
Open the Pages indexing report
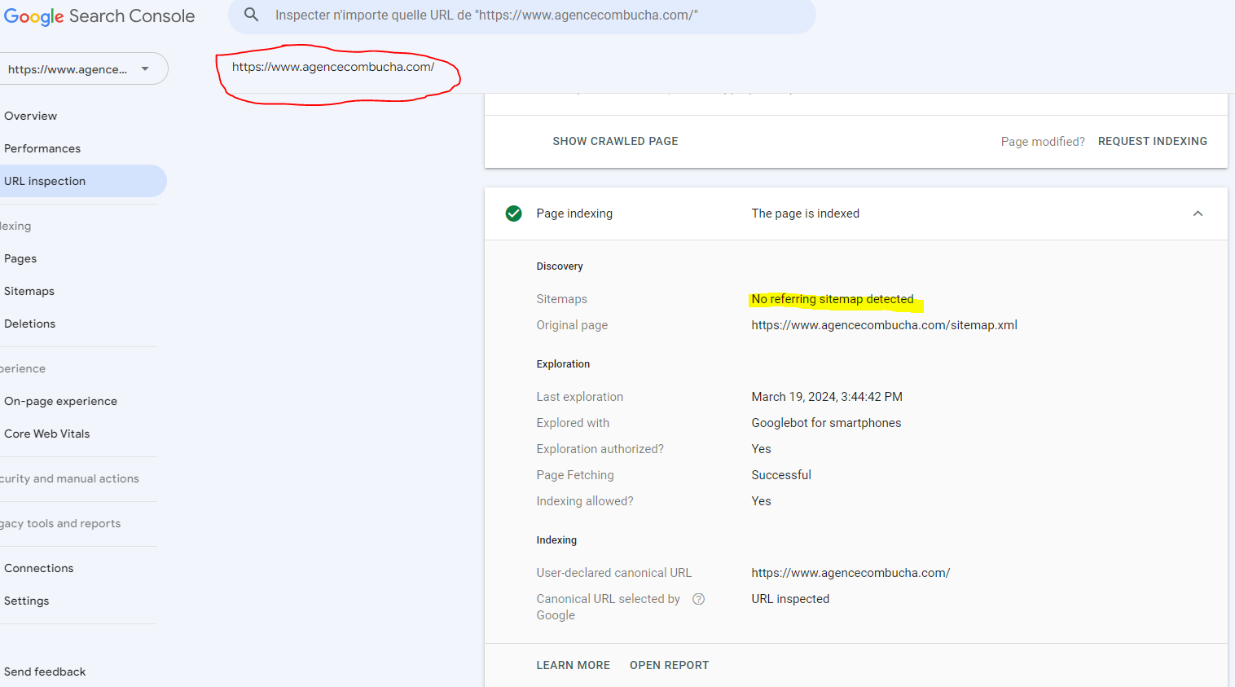[x=20, y=258]
